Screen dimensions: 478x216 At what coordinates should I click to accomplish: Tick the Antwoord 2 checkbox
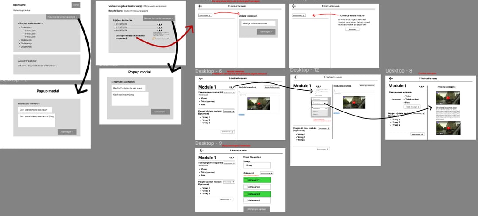[246, 187]
